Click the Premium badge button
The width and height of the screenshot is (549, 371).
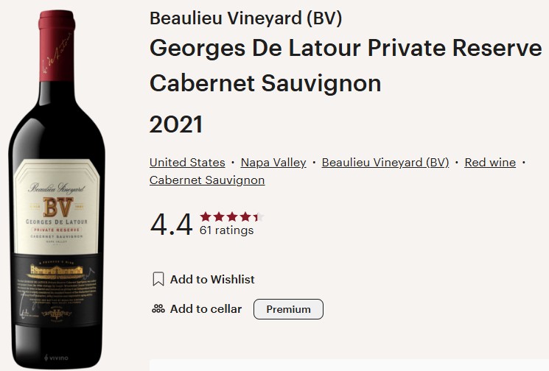pyautogui.click(x=288, y=309)
